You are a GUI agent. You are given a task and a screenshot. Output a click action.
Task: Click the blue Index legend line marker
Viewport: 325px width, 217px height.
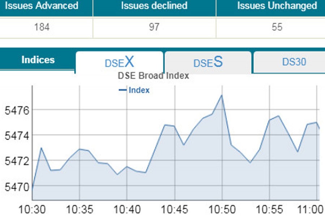[123, 90]
